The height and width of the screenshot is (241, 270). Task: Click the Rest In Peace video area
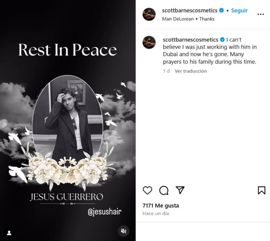tap(68, 120)
